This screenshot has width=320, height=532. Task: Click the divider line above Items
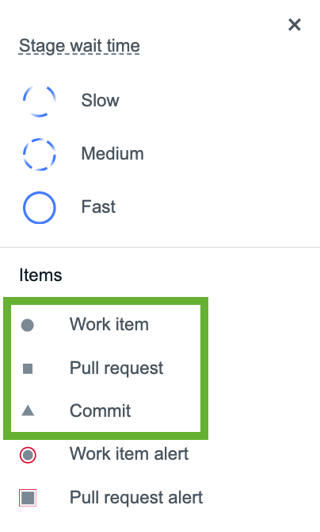[x=160, y=247]
